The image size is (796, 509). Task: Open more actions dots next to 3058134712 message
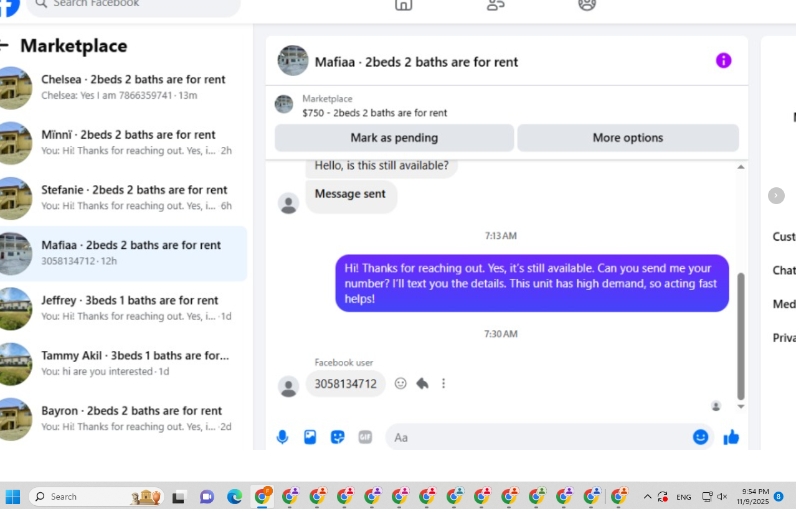click(443, 383)
